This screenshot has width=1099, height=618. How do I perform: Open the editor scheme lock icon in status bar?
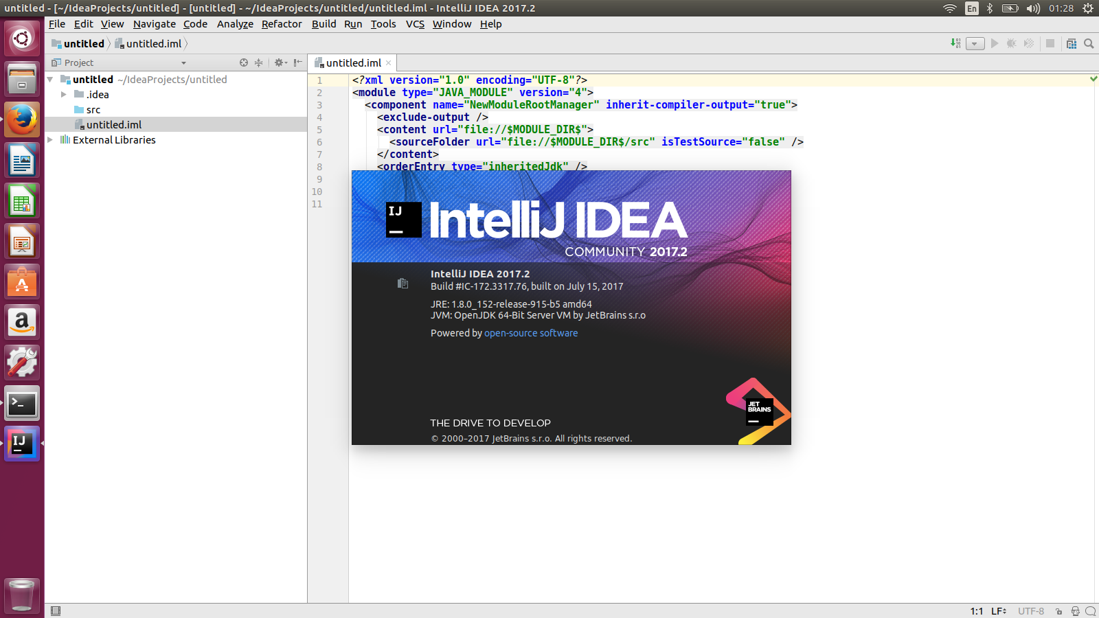(1059, 610)
